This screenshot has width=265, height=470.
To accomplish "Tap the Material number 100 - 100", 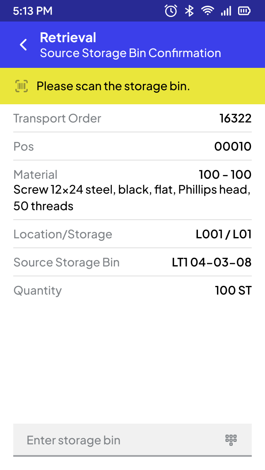I will [x=225, y=174].
